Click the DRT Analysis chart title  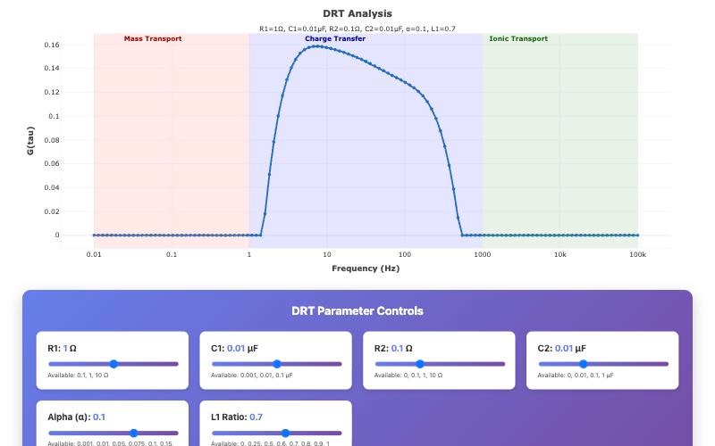357,13
